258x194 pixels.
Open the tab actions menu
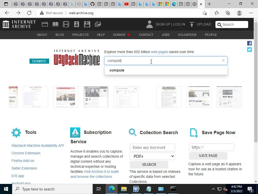pyautogui.click(x=6, y=4)
